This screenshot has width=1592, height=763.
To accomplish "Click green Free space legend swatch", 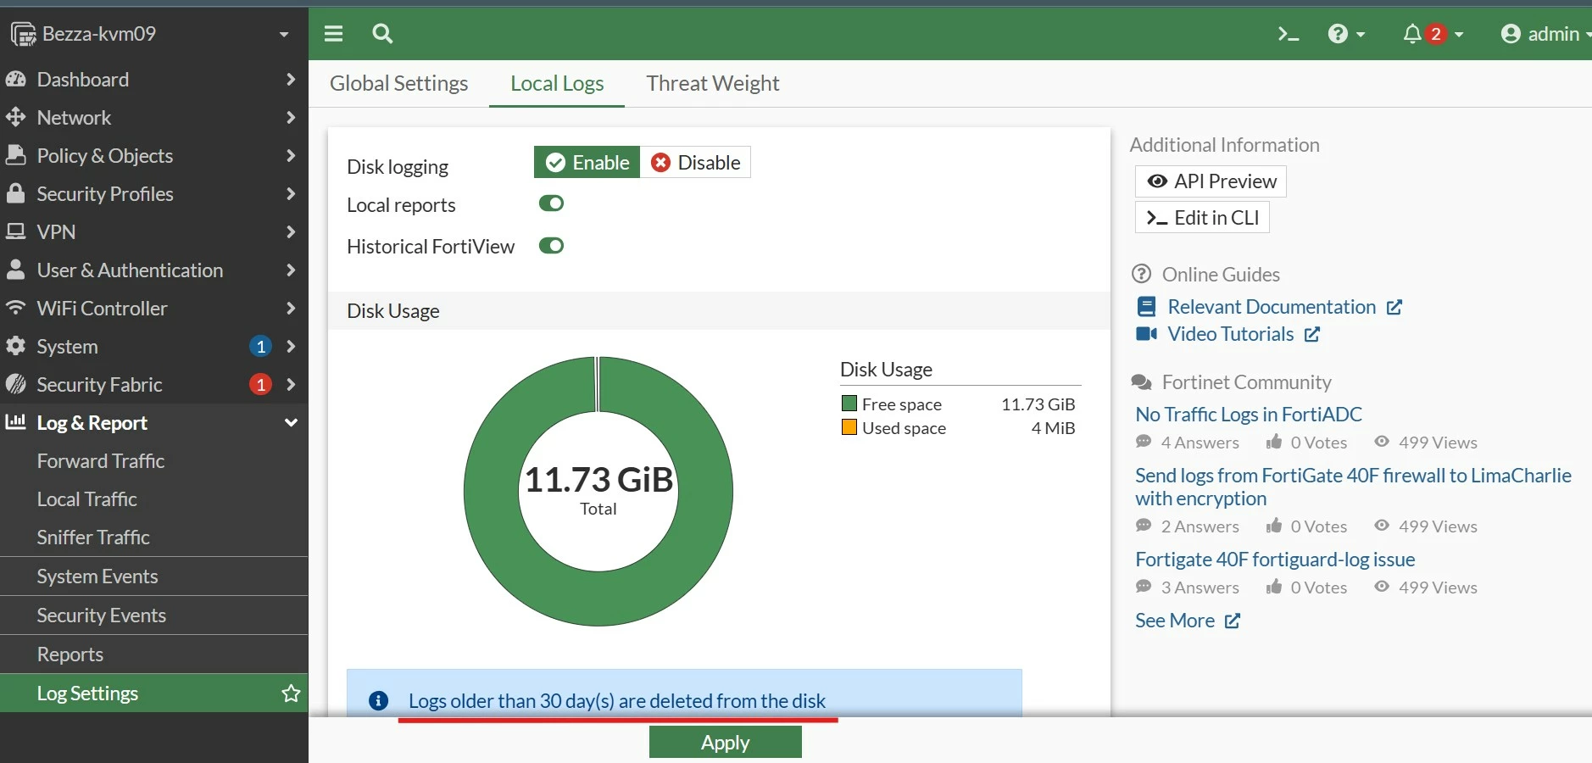I will click(849, 404).
